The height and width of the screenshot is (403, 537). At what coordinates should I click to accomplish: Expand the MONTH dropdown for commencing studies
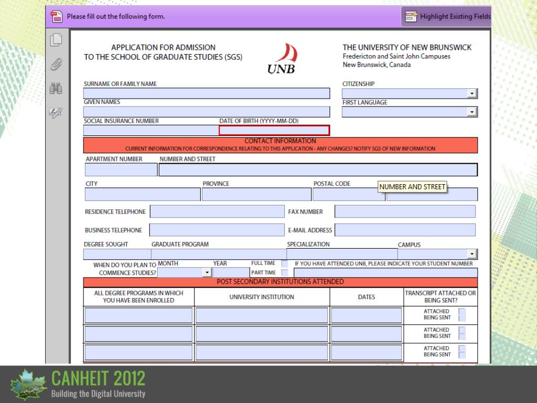click(207, 273)
